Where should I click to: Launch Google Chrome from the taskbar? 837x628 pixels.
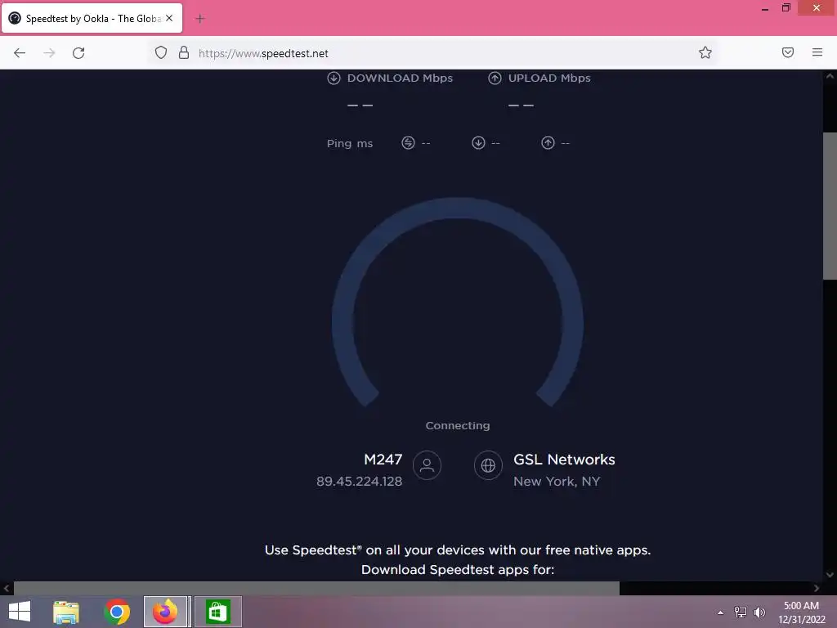117,612
